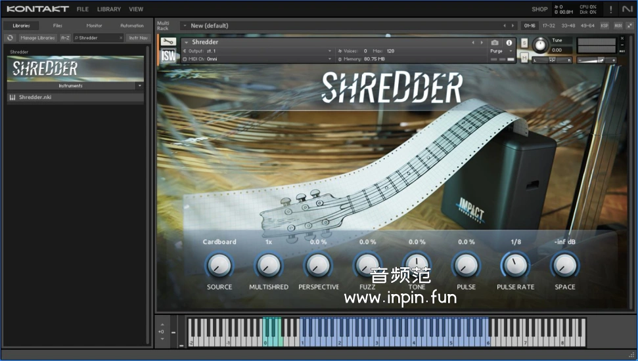The height and width of the screenshot is (361, 638).
Task: Click the SOURCE knob
Action: click(x=219, y=265)
